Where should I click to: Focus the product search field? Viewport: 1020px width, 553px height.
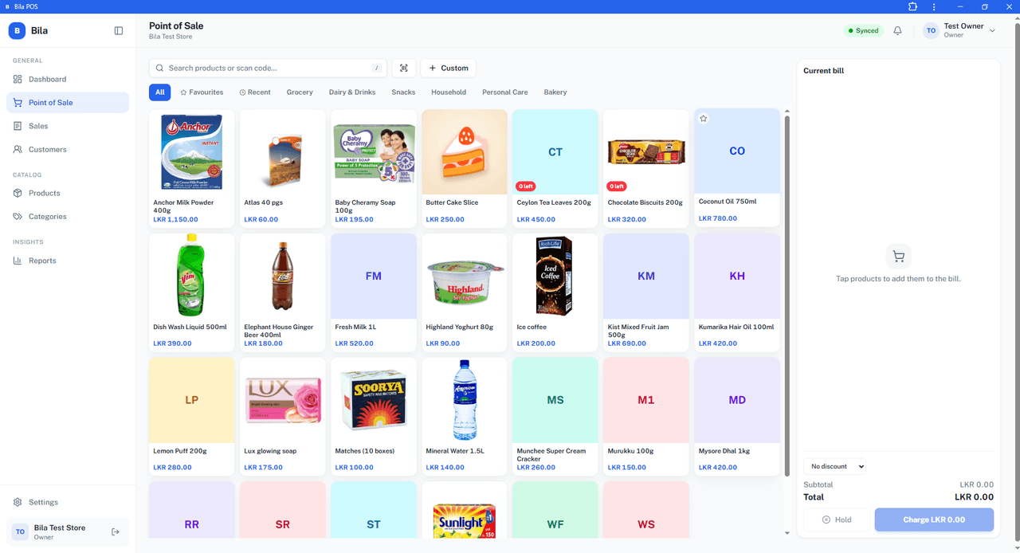click(x=268, y=69)
